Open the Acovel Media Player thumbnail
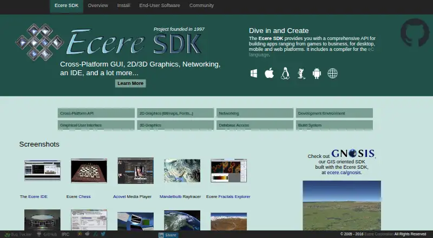This screenshot has width=433, height=238. (x=136, y=170)
